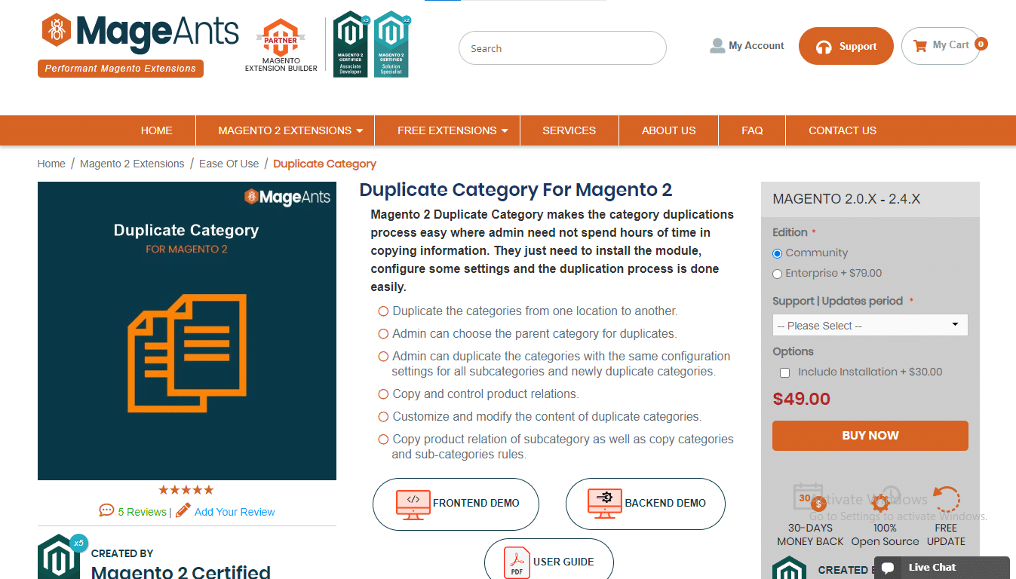Click the Magento Partner Extension Builder badge
Image resolution: width=1016 pixels, height=579 pixels.
(281, 45)
